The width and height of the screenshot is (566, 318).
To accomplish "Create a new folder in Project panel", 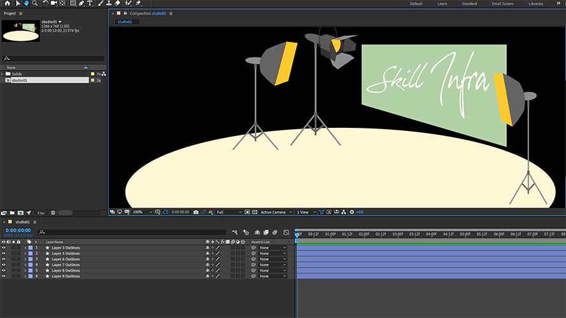I will [x=12, y=212].
